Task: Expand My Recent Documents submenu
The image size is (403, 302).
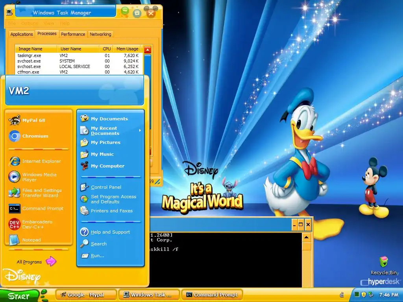Action: (111, 131)
